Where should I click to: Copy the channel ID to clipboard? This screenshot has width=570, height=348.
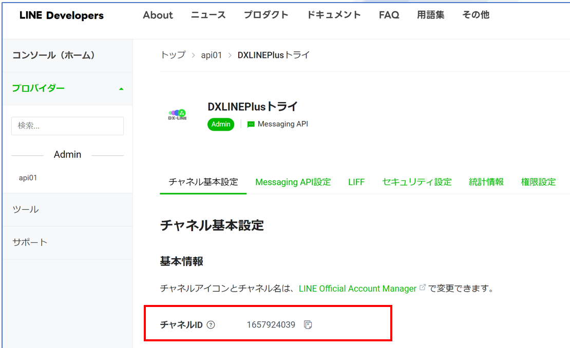coord(308,324)
